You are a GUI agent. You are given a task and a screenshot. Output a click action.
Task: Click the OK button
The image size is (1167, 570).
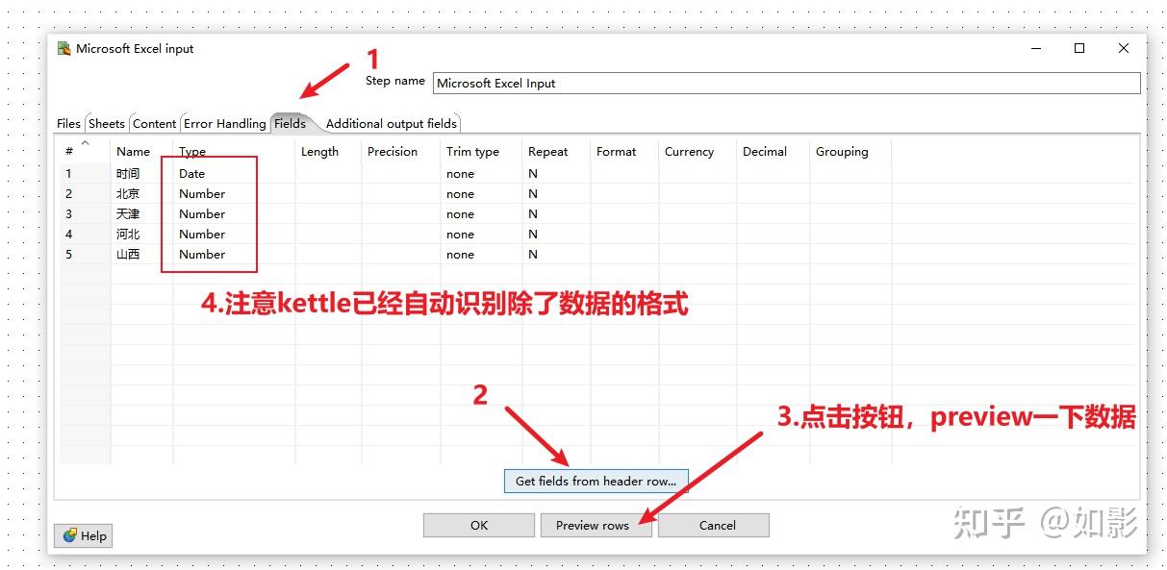tap(479, 525)
